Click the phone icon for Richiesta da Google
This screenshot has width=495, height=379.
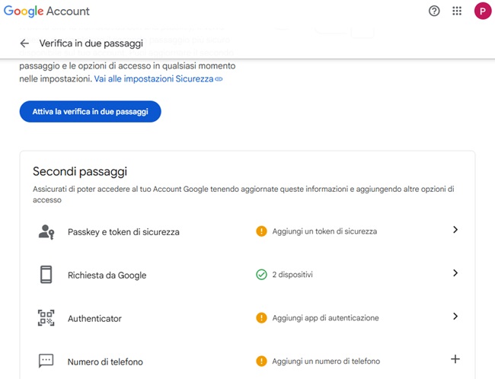pos(46,275)
